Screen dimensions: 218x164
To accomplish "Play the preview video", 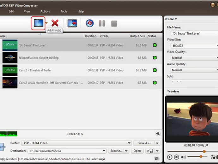I will [170, 157].
